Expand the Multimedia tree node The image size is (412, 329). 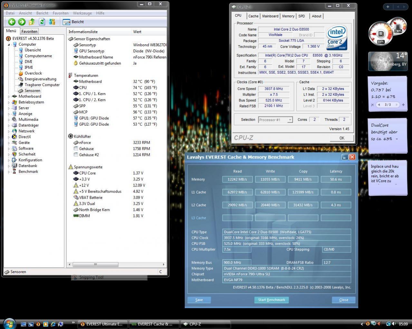point(9,120)
